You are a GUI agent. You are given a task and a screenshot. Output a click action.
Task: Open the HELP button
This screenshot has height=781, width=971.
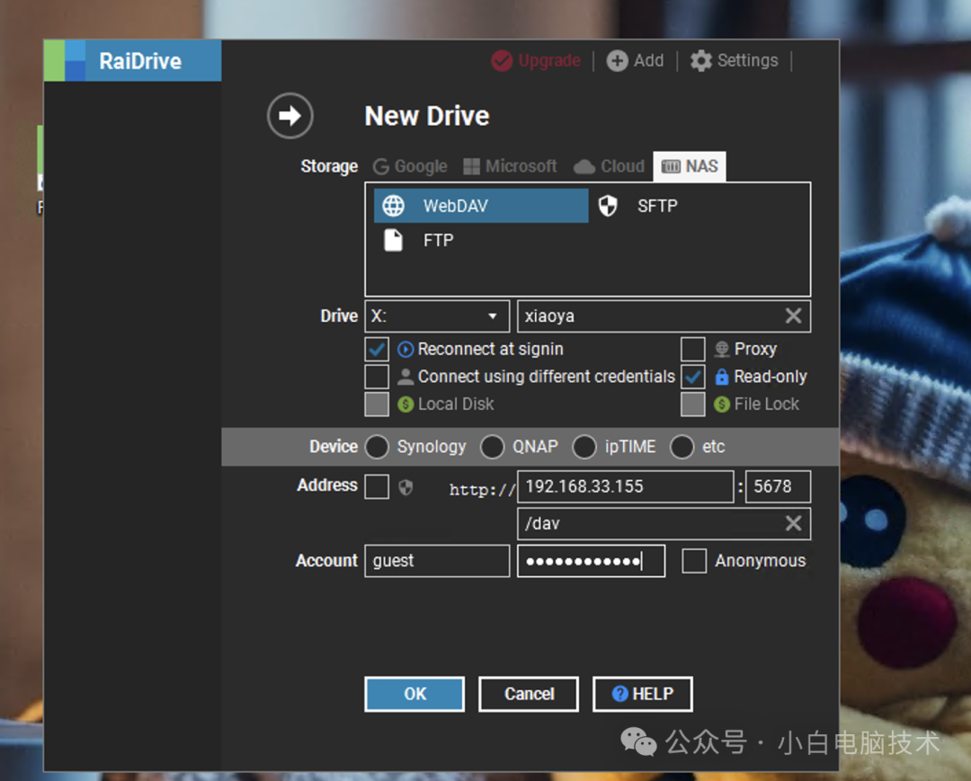(643, 694)
